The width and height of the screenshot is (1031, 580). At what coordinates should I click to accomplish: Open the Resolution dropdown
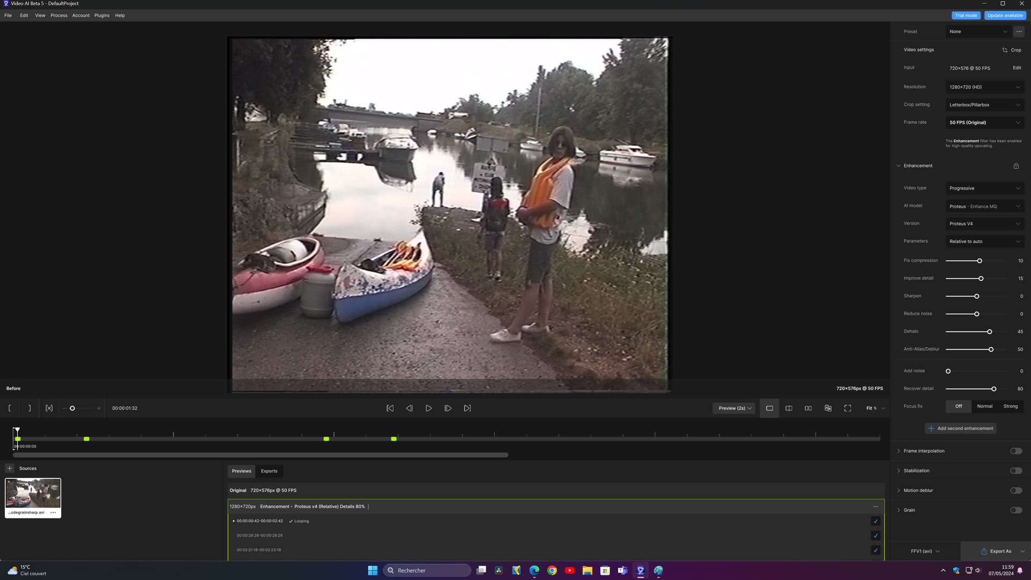pyautogui.click(x=984, y=86)
